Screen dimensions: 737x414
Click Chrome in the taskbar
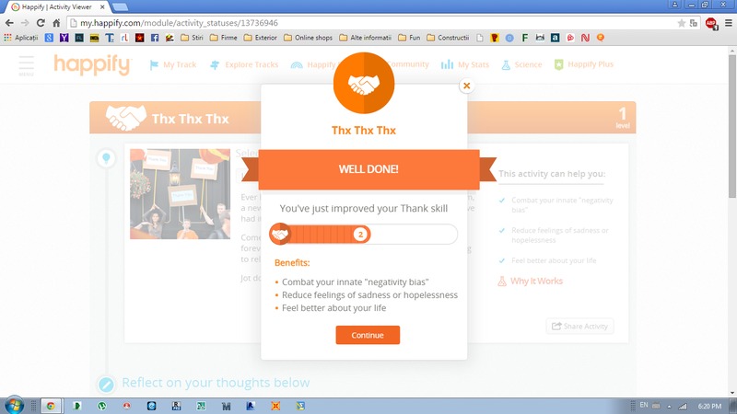51,406
